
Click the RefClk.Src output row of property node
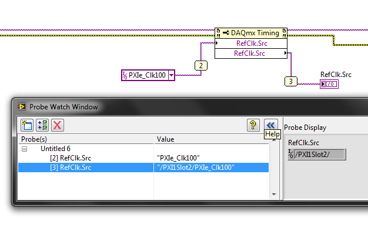[x=251, y=53]
